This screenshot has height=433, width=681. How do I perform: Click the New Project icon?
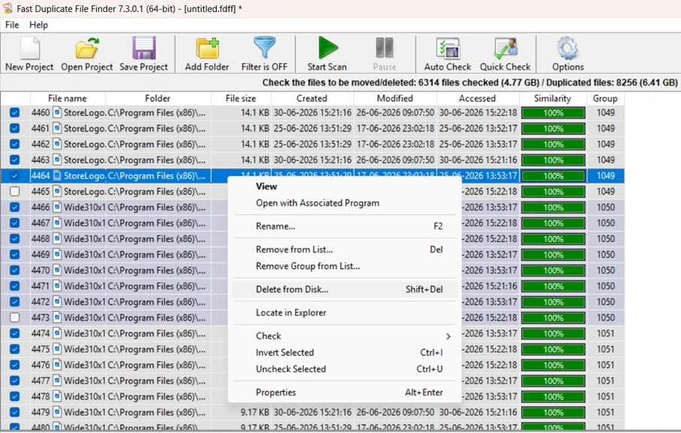point(29,48)
